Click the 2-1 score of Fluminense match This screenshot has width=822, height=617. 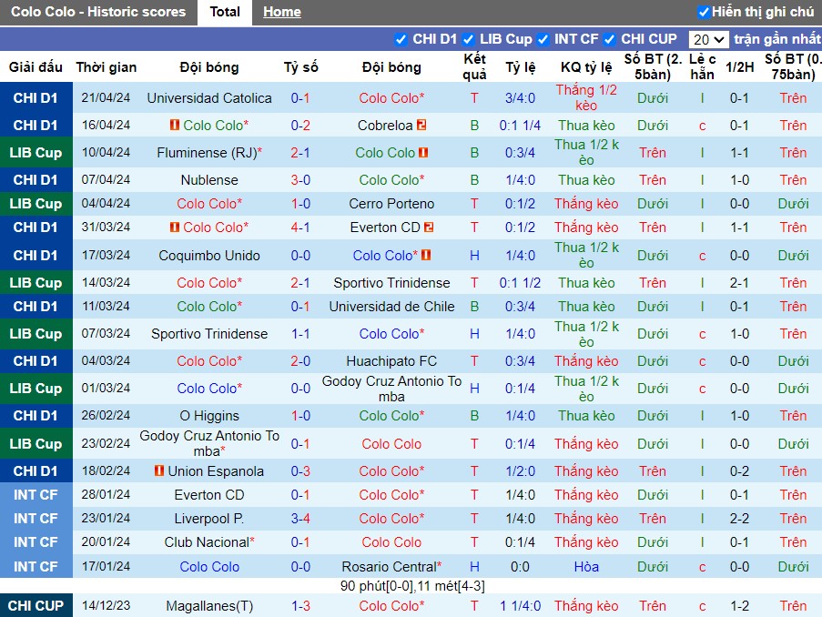(300, 153)
